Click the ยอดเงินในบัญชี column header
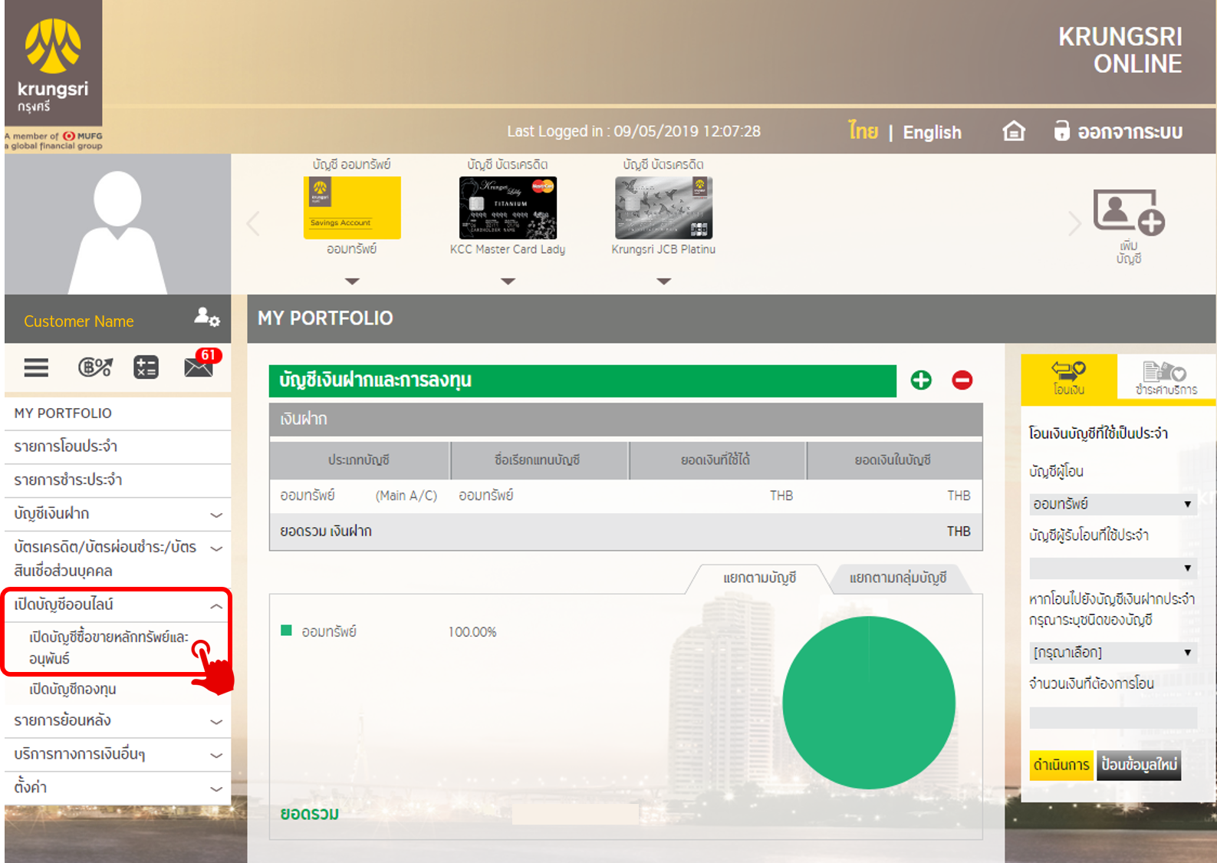Image resolution: width=1217 pixels, height=863 pixels. (893, 460)
